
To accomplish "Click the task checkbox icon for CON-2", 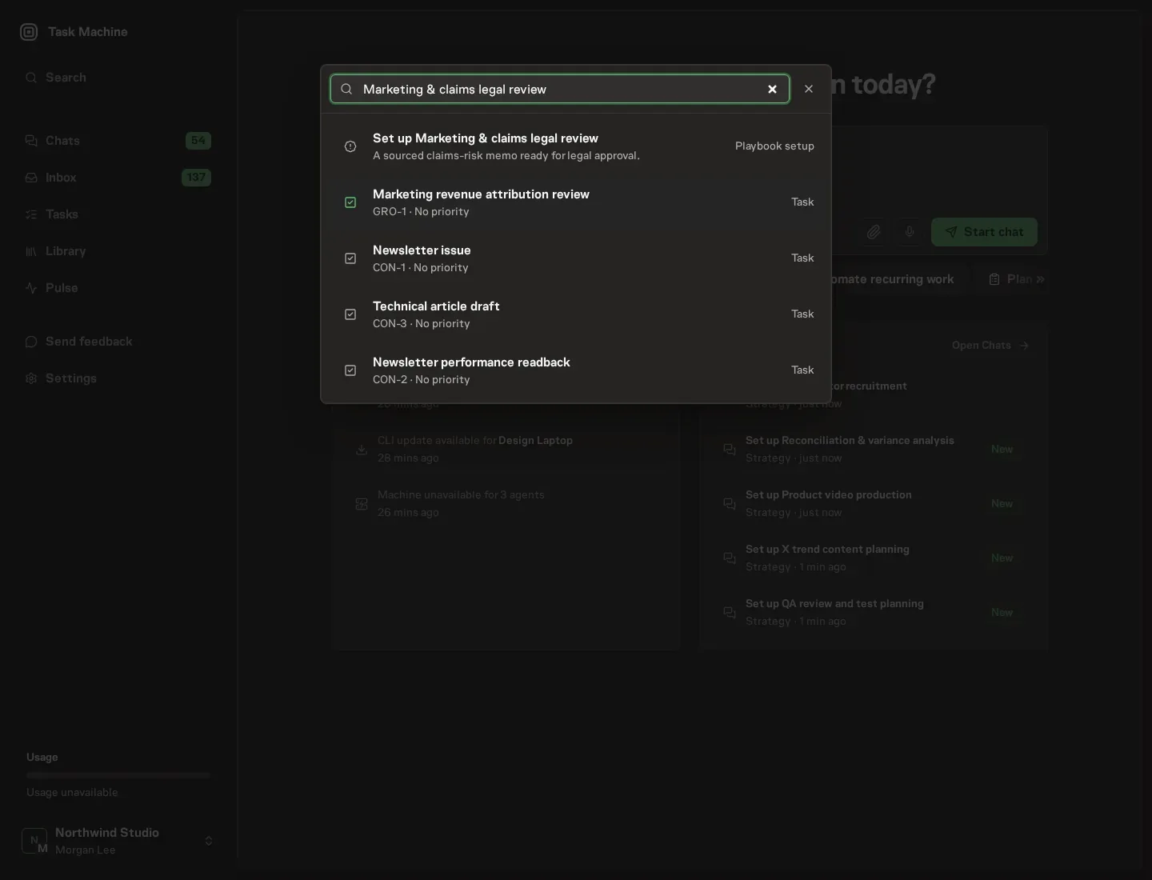I will pos(350,370).
